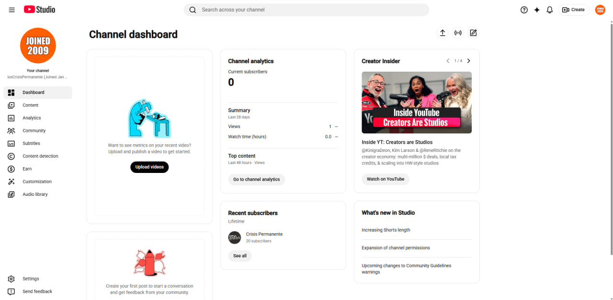Open Subtitles in the sidebar

pyautogui.click(x=38, y=143)
